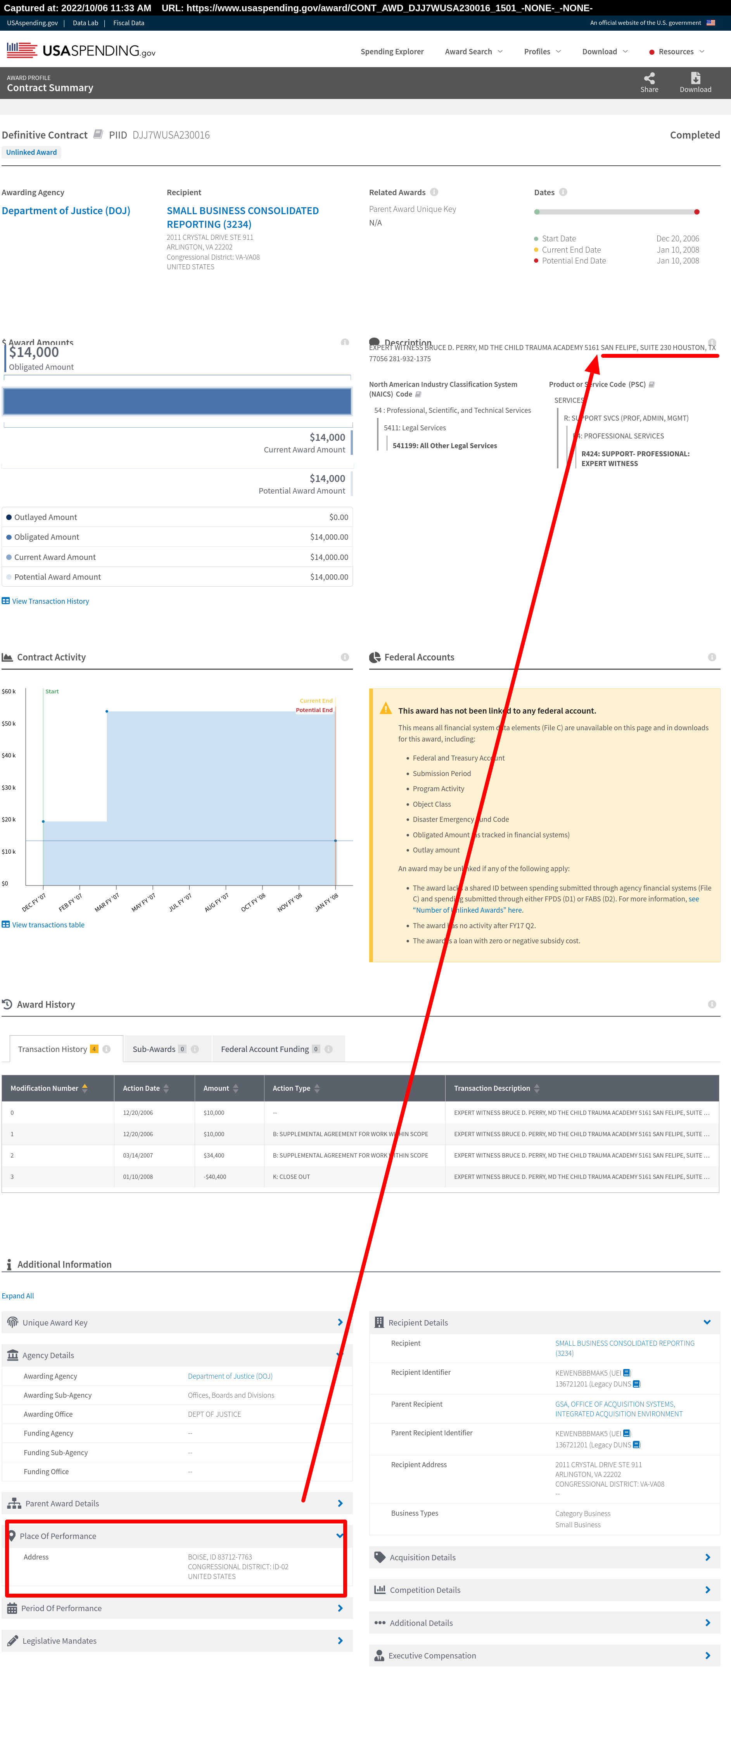Viewport: 731px width, 1752px height.
Task: Sort by Action Type arrows
Action: tap(317, 1088)
